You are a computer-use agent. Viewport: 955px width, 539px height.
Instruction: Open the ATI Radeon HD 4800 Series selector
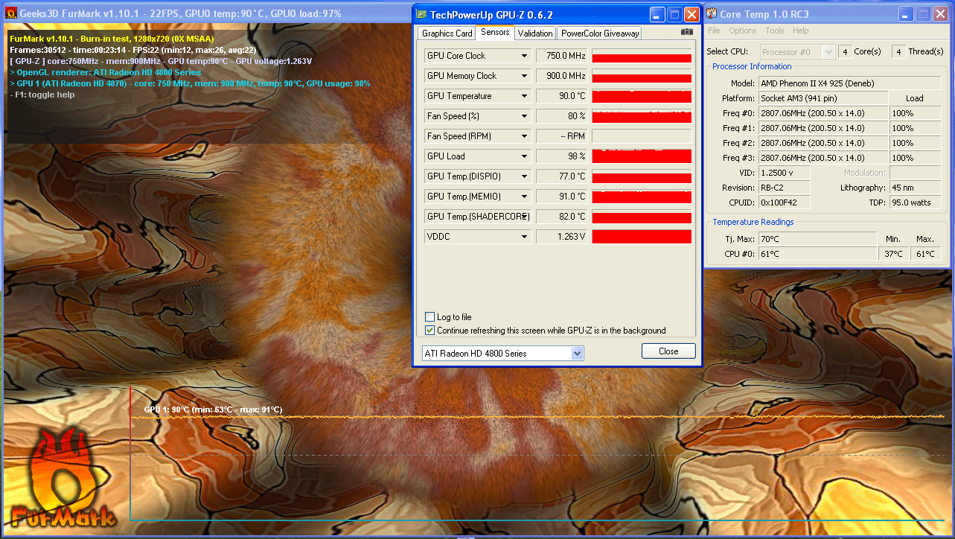pyautogui.click(x=502, y=354)
